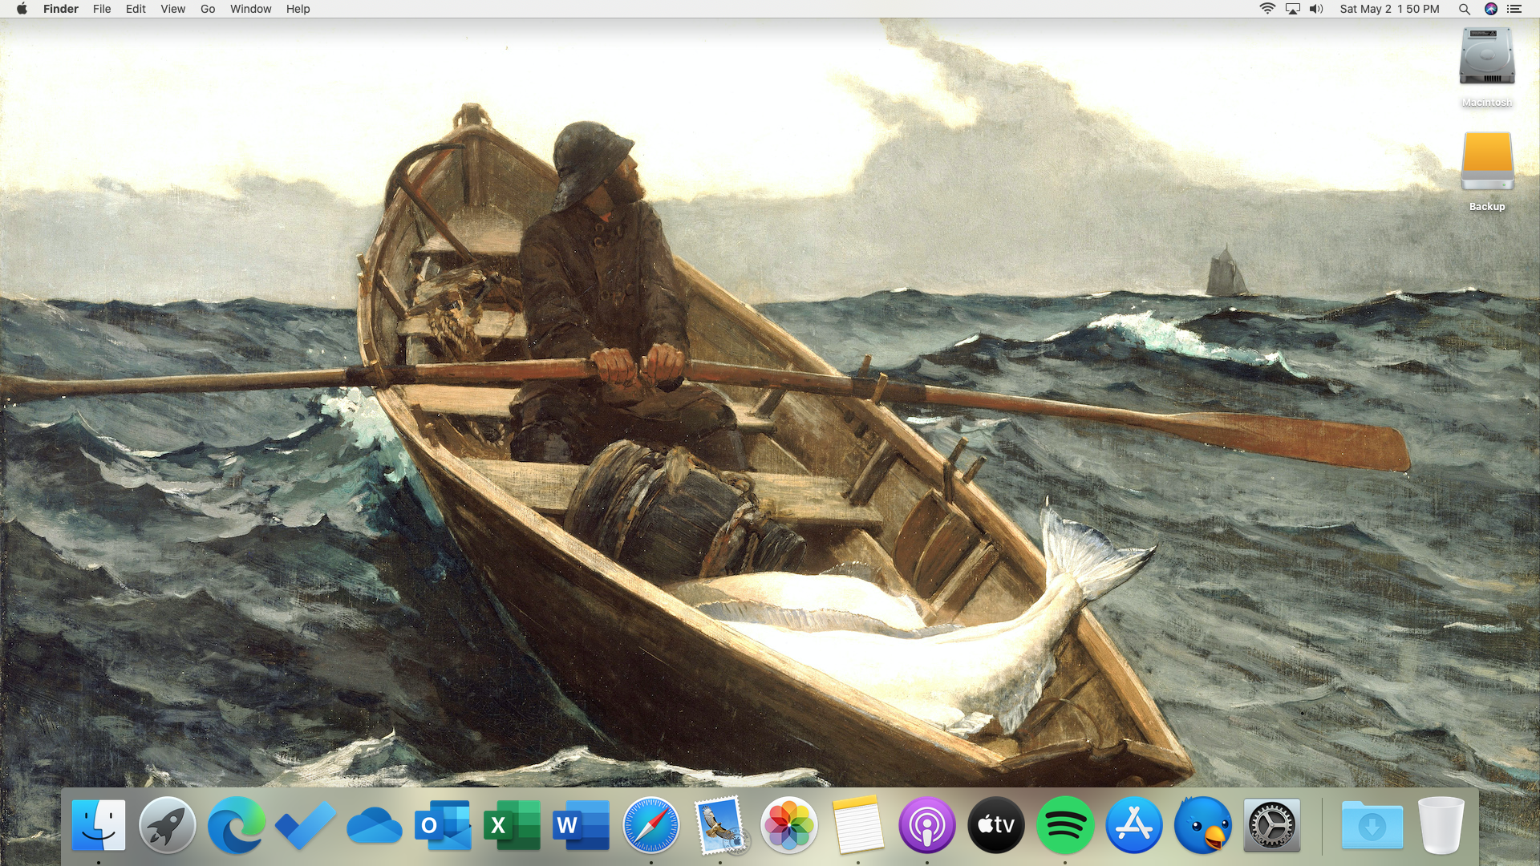The height and width of the screenshot is (866, 1540).
Task: Open Safari compass icon in Dock
Action: pyautogui.click(x=650, y=825)
